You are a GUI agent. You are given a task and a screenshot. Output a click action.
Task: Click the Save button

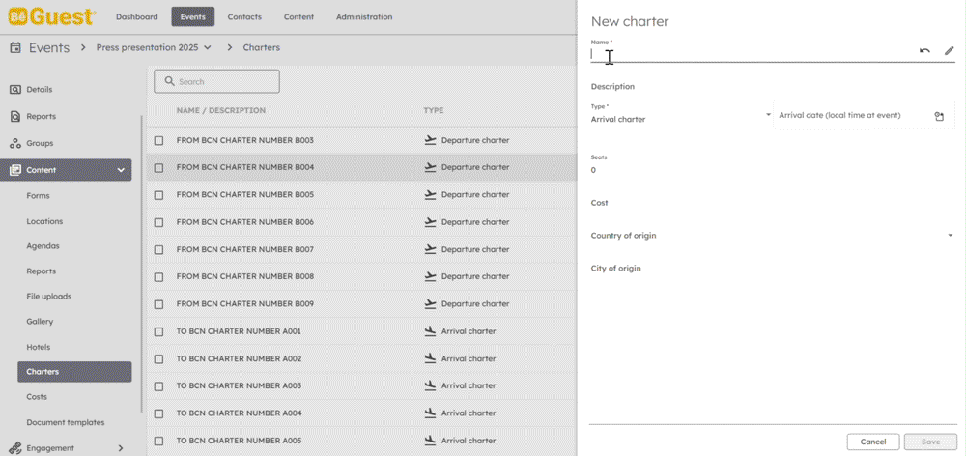930,442
